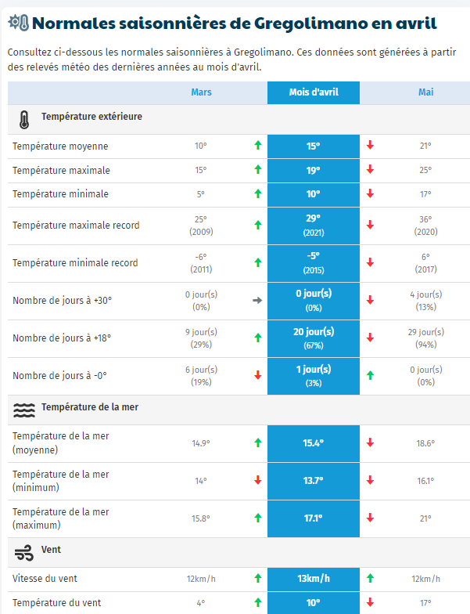Select the Mois d'avril header tab

[314, 92]
